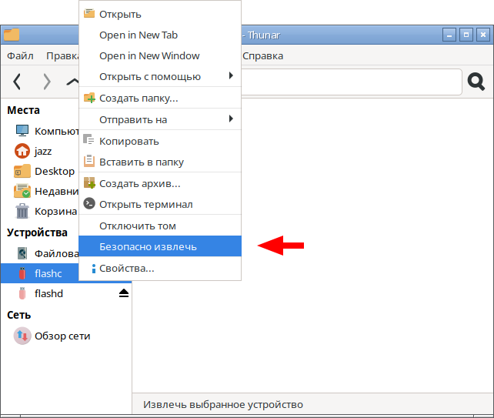Click the computer monitor icon in Места
494x418 pixels.
(x=22, y=131)
